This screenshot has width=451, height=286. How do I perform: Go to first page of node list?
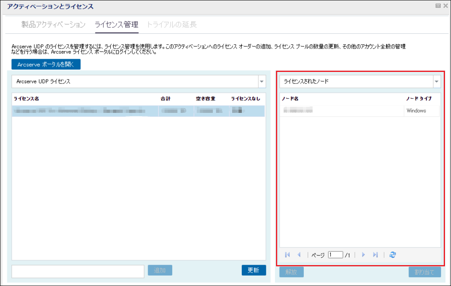(287, 255)
